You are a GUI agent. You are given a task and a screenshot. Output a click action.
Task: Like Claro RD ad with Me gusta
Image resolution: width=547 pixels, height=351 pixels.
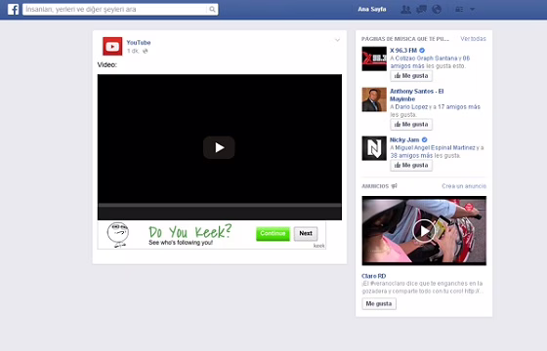pyautogui.click(x=379, y=303)
